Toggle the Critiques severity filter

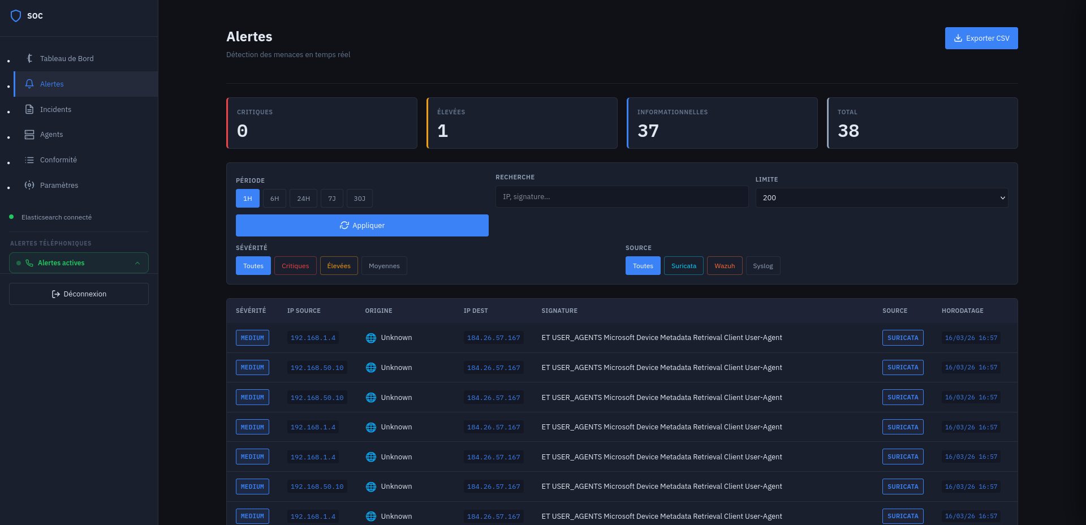pyautogui.click(x=295, y=266)
